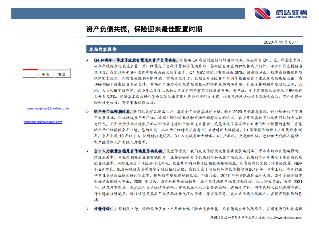Viewport: 319px width, 226px height.
Task: Toggle the red-highlighted first rating box
Action: point(30,74)
